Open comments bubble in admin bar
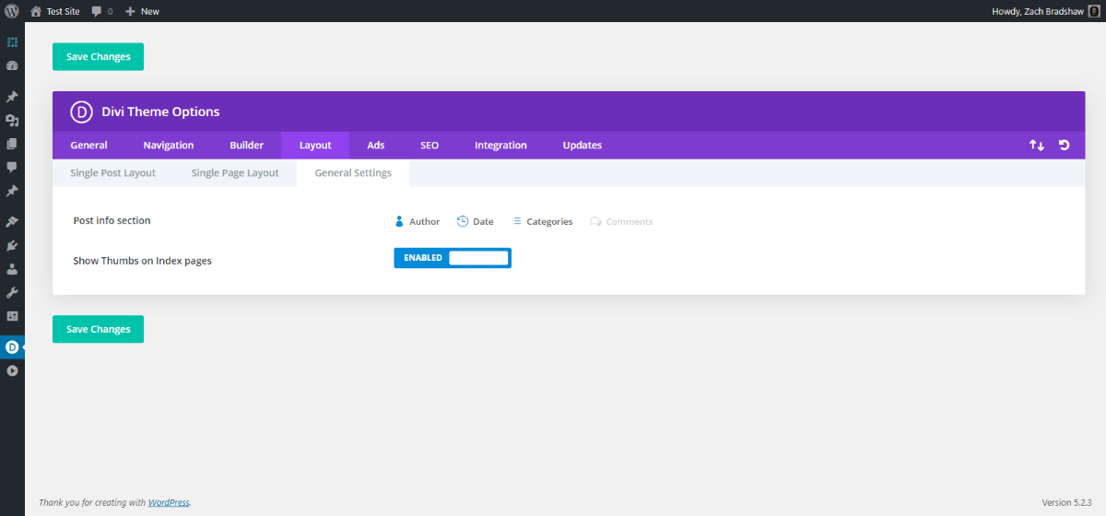This screenshot has height=516, width=1106. tap(101, 11)
